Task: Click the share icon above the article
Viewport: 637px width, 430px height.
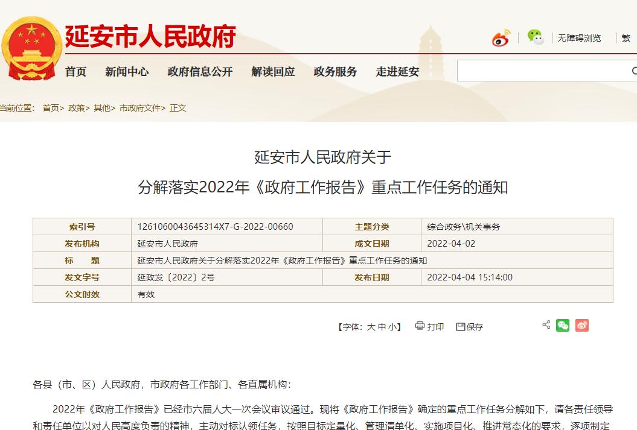Action: coord(546,324)
